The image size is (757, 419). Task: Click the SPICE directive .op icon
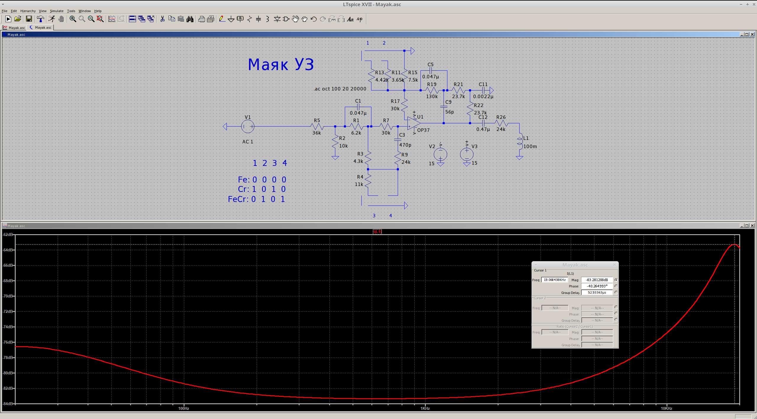pyautogui.click(x=359, y=19)
